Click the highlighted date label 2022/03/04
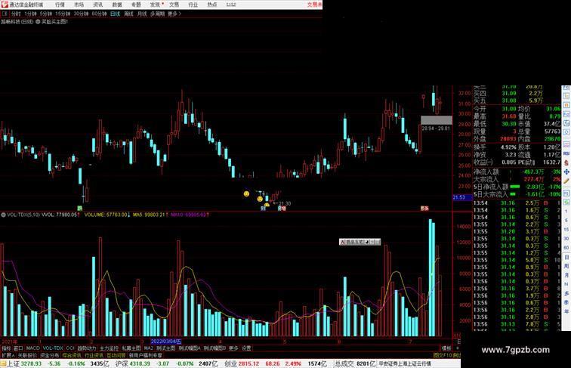Image resolution: width=571 pixels, height=368 pixels. 165,342
